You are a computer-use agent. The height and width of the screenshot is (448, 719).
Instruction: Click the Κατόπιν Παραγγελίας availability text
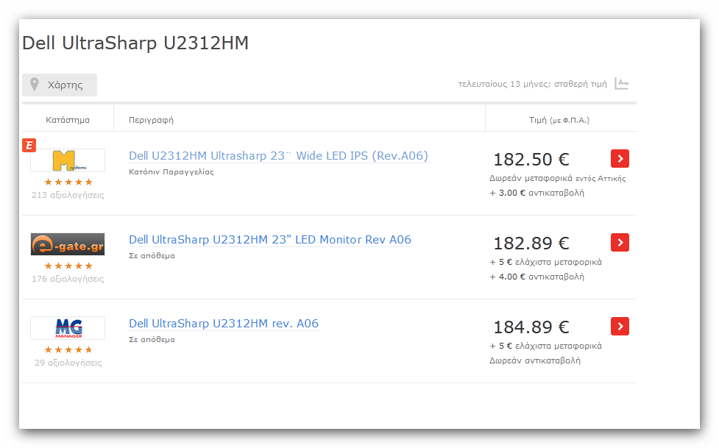171,172
